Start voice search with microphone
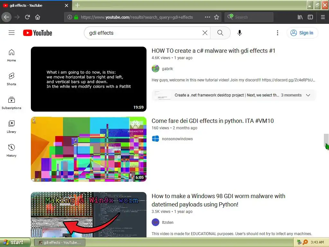The image size is (329, 247). tap(240, 33)
